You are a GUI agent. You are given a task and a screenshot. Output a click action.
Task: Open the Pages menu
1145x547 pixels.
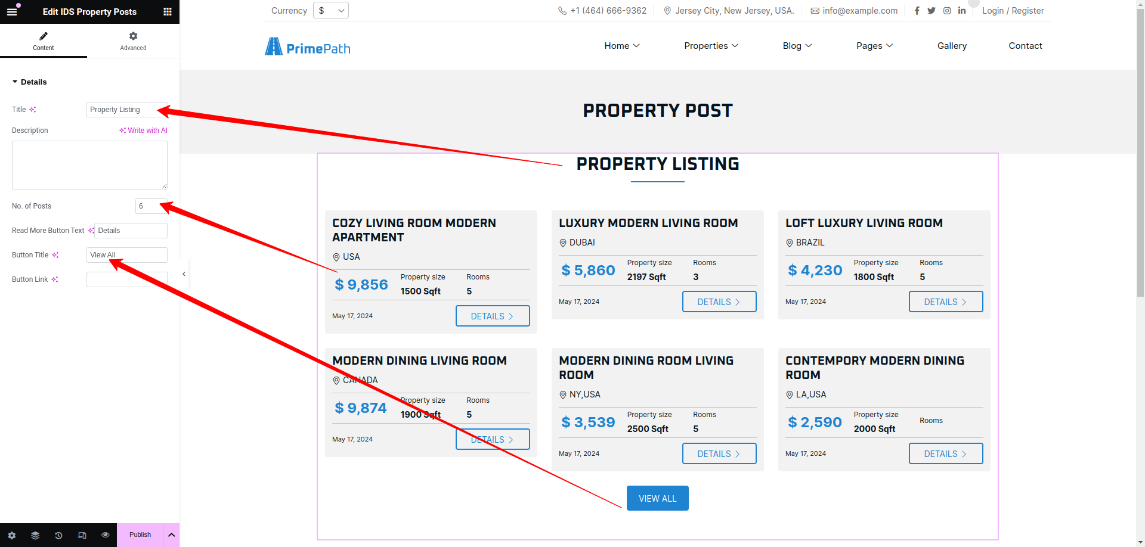869,46
